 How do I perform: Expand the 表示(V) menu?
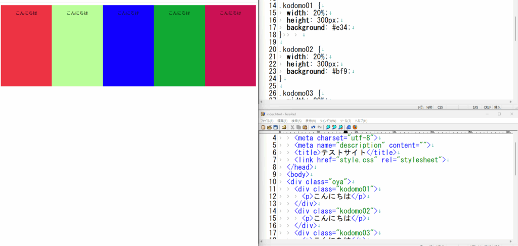(x=311, y=121)
